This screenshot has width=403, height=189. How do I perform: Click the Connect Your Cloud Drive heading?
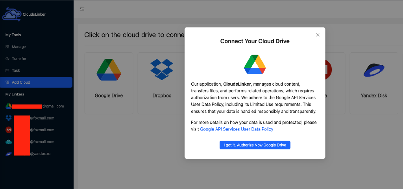click(x=255, y=41)
